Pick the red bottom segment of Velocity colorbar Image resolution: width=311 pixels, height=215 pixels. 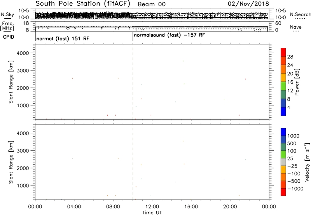point(283,192)
